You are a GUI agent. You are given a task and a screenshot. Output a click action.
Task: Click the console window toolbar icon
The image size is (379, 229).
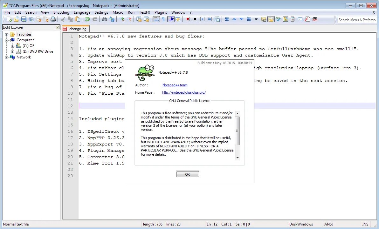300,19
